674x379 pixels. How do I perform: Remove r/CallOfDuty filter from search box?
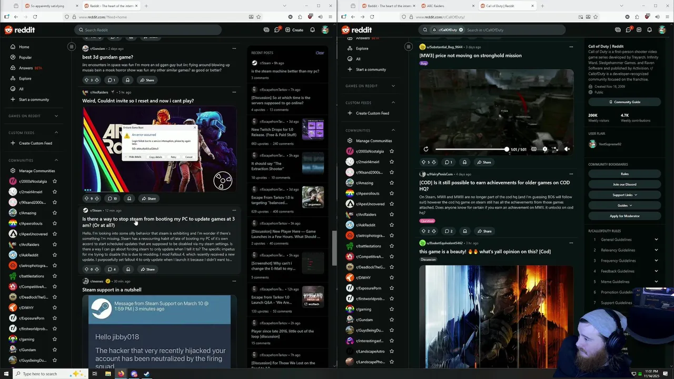[x=461, y=30]
